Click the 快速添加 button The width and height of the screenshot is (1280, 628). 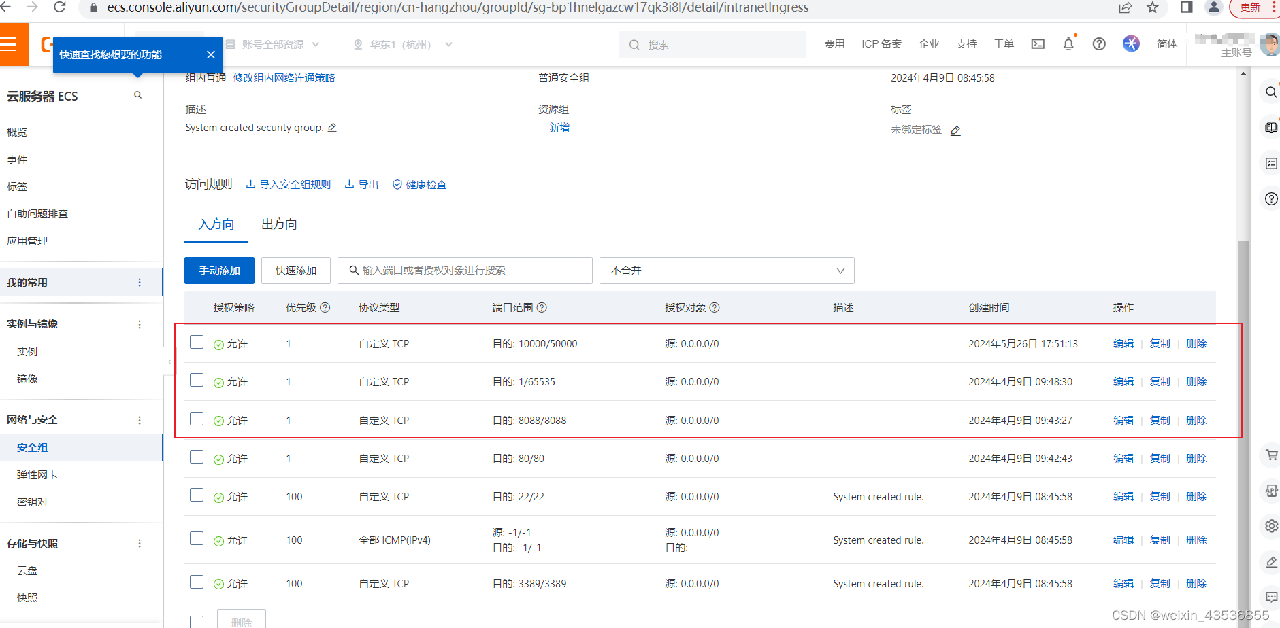pyautogui.click(x=296, y=271)
